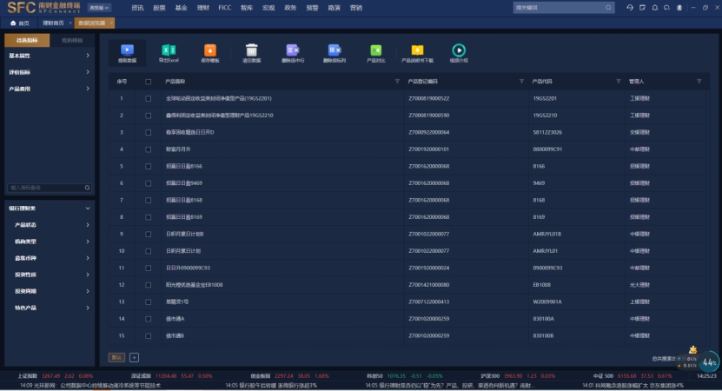
Task: Expand the 基本属性 section
Action: pyautogui.click(x=49, y=56)
